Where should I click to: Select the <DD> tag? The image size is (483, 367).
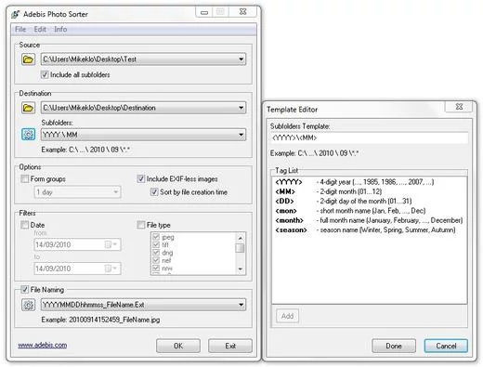click(284, 201)
